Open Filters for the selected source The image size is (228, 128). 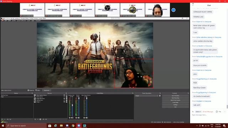click(x=38, y=90)
